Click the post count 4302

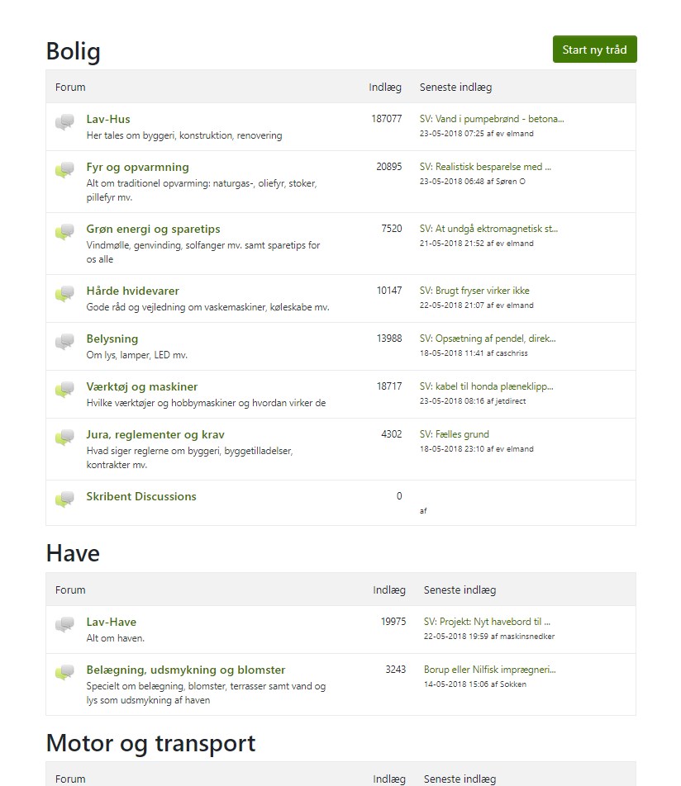click(x=392, y=434)
